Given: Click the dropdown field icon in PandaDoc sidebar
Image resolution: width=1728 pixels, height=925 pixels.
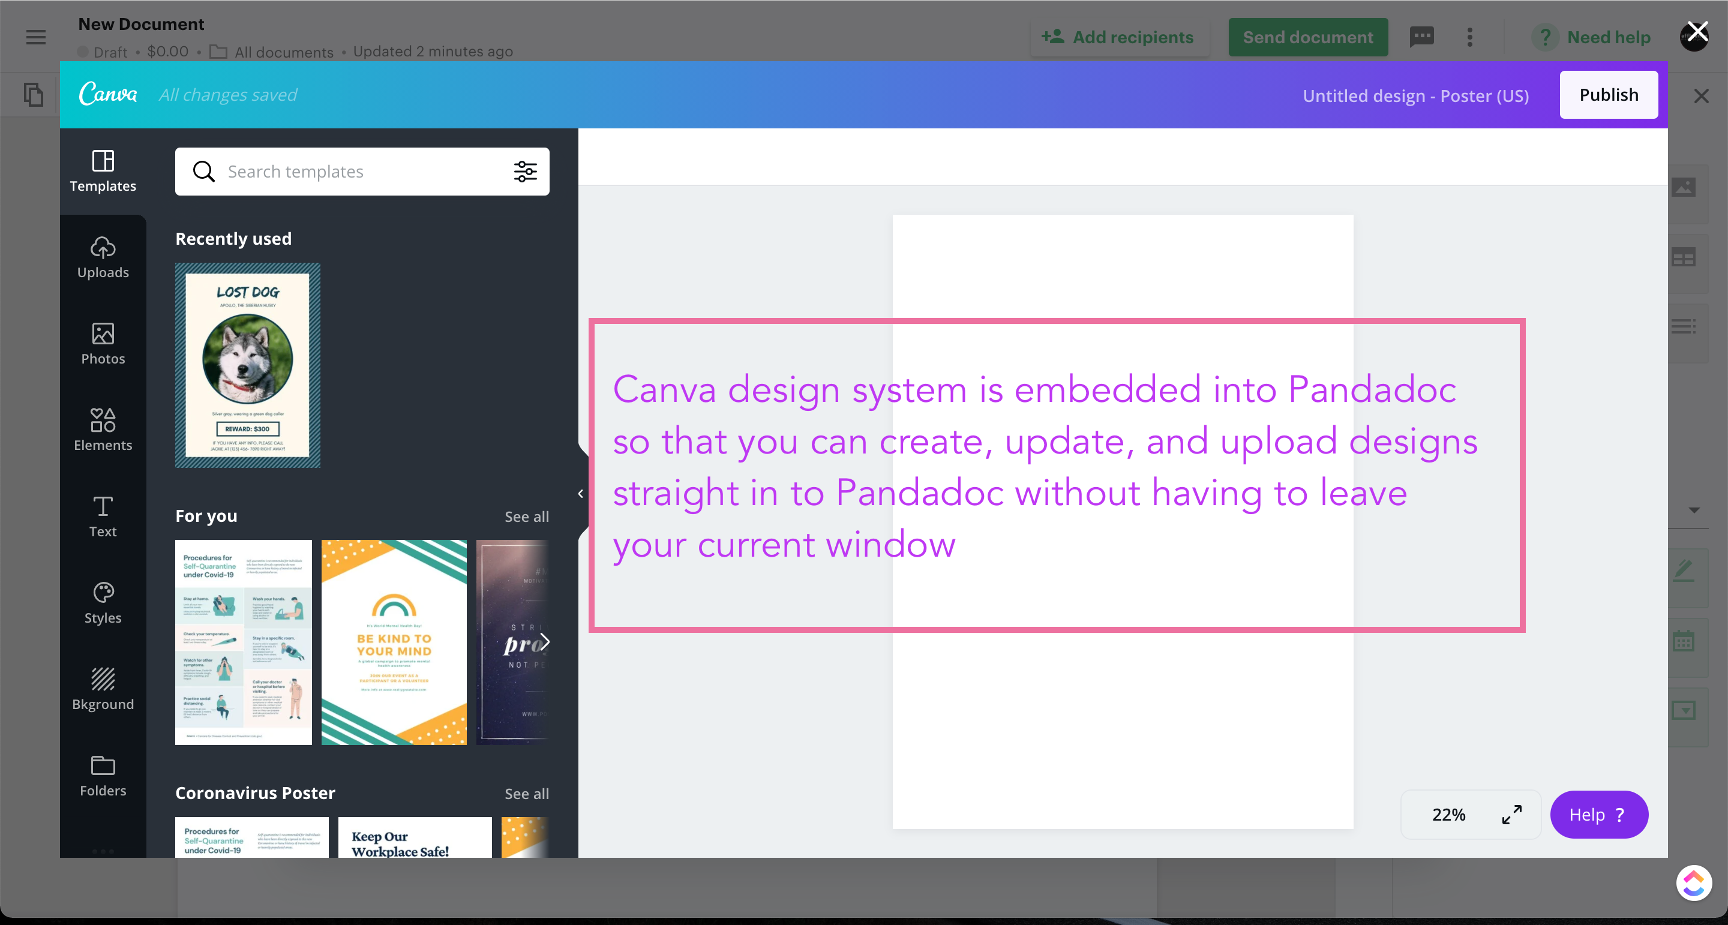Looking at the screenshot, I should [x=1684, y=710].
